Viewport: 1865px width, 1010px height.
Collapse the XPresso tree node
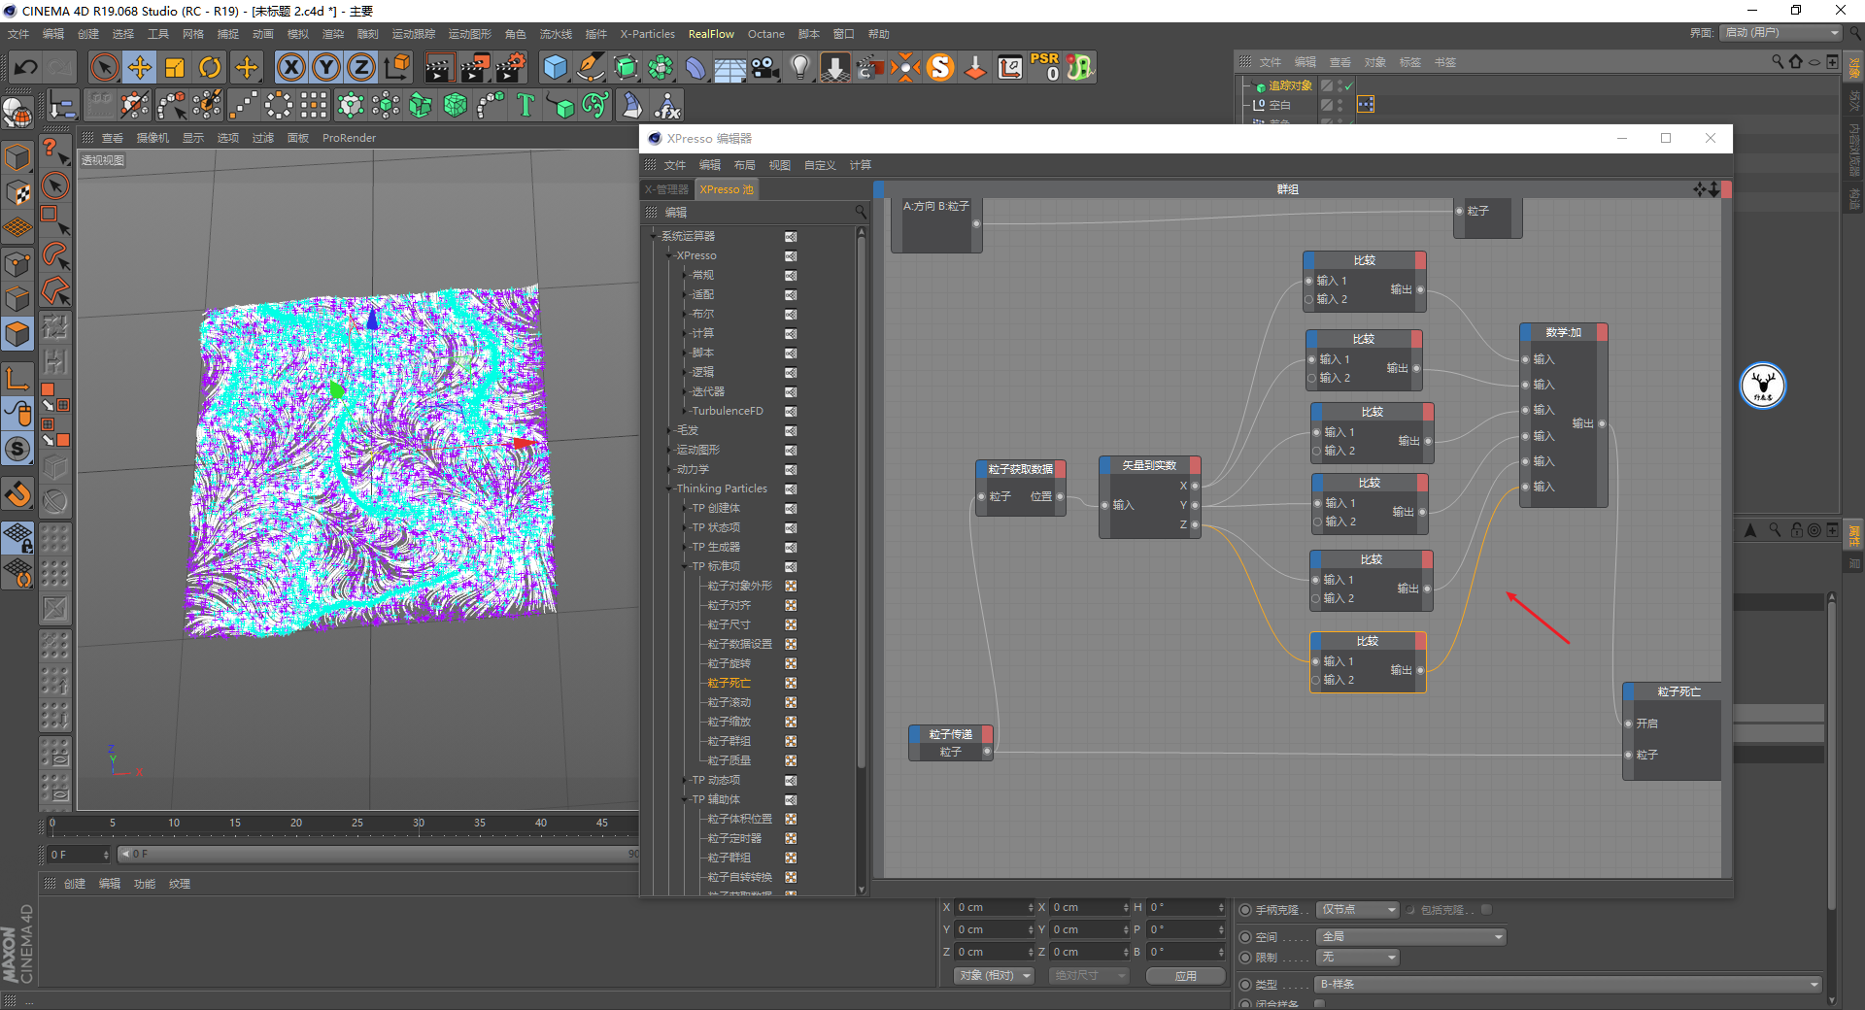669,255
